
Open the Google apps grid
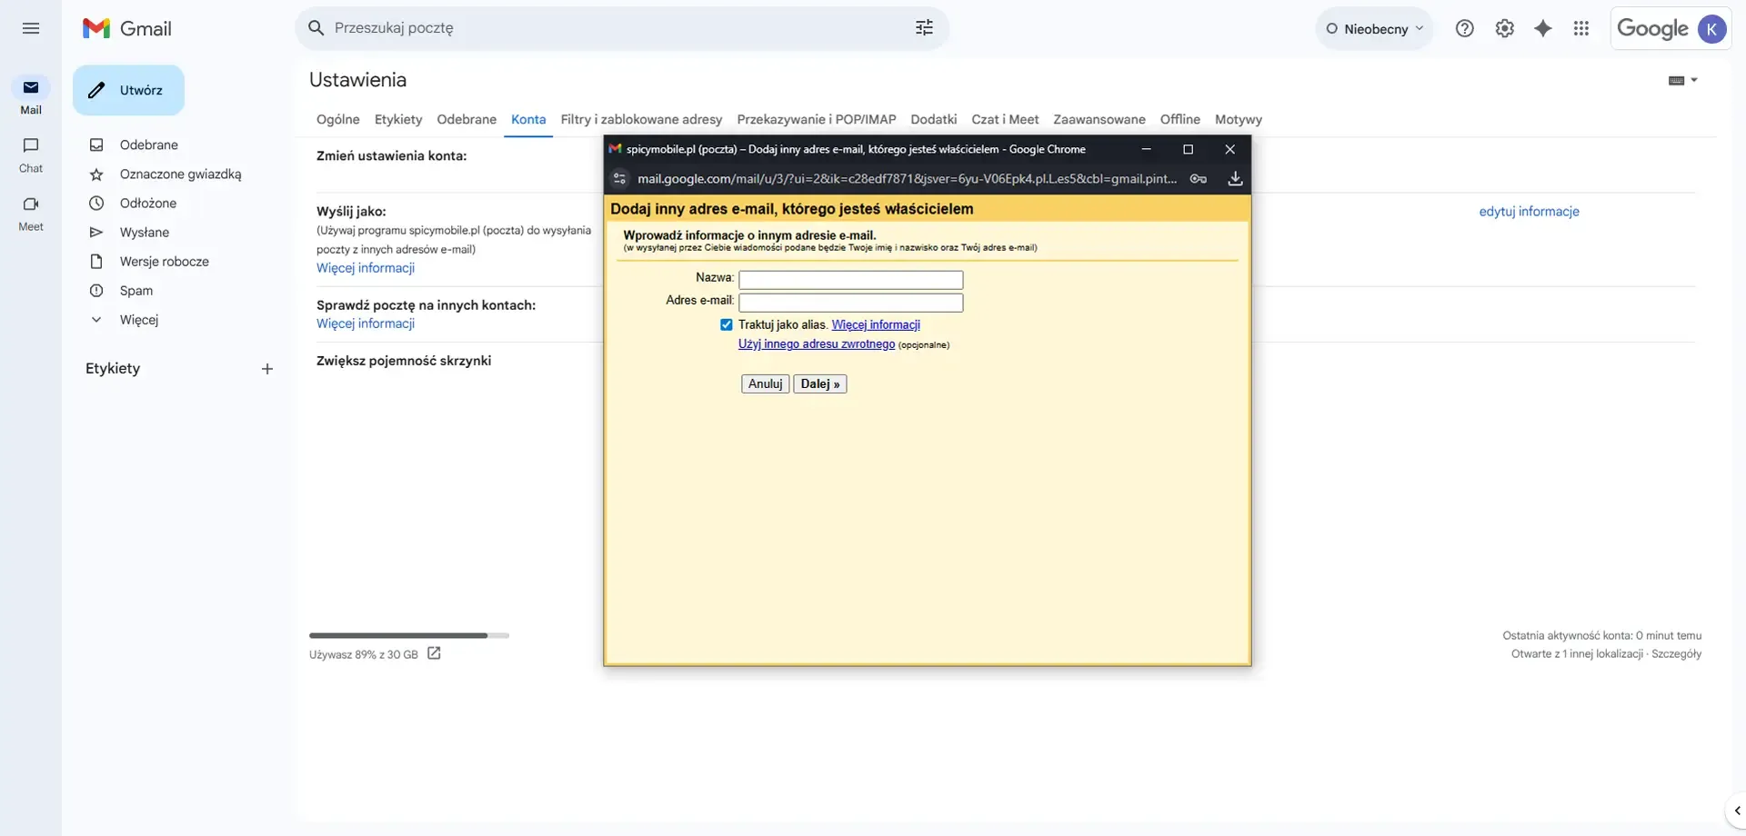pyautogui.click(x=1582, y=28)
